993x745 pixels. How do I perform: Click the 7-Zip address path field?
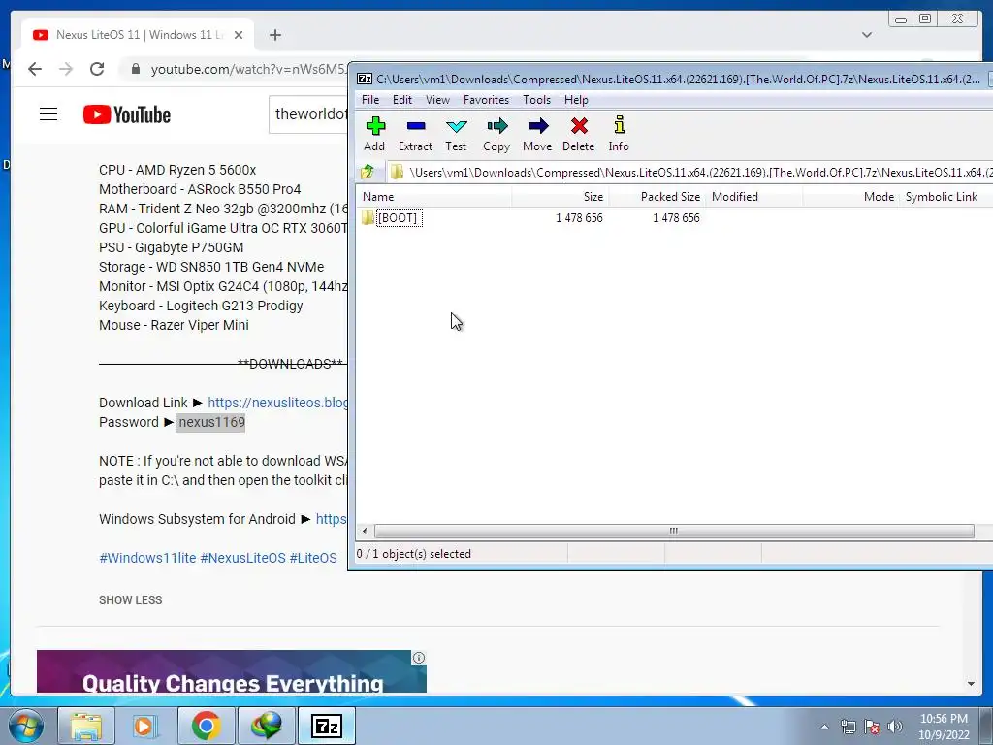coord(690,173)
